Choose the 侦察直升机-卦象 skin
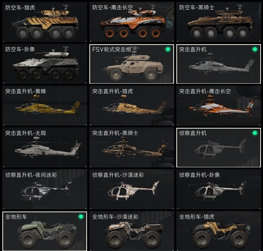Screen dimensions: 263x251 pyautogui.click(x=219, y=189)
